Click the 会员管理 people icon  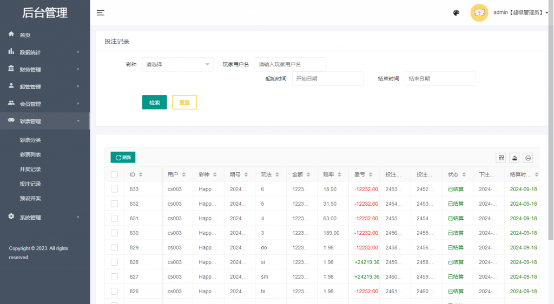(11, 103)
